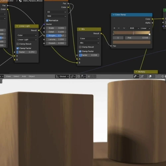Enable Clamp Result in Linear Light node
Screen dimensions: 166x166
coord(18,44)
